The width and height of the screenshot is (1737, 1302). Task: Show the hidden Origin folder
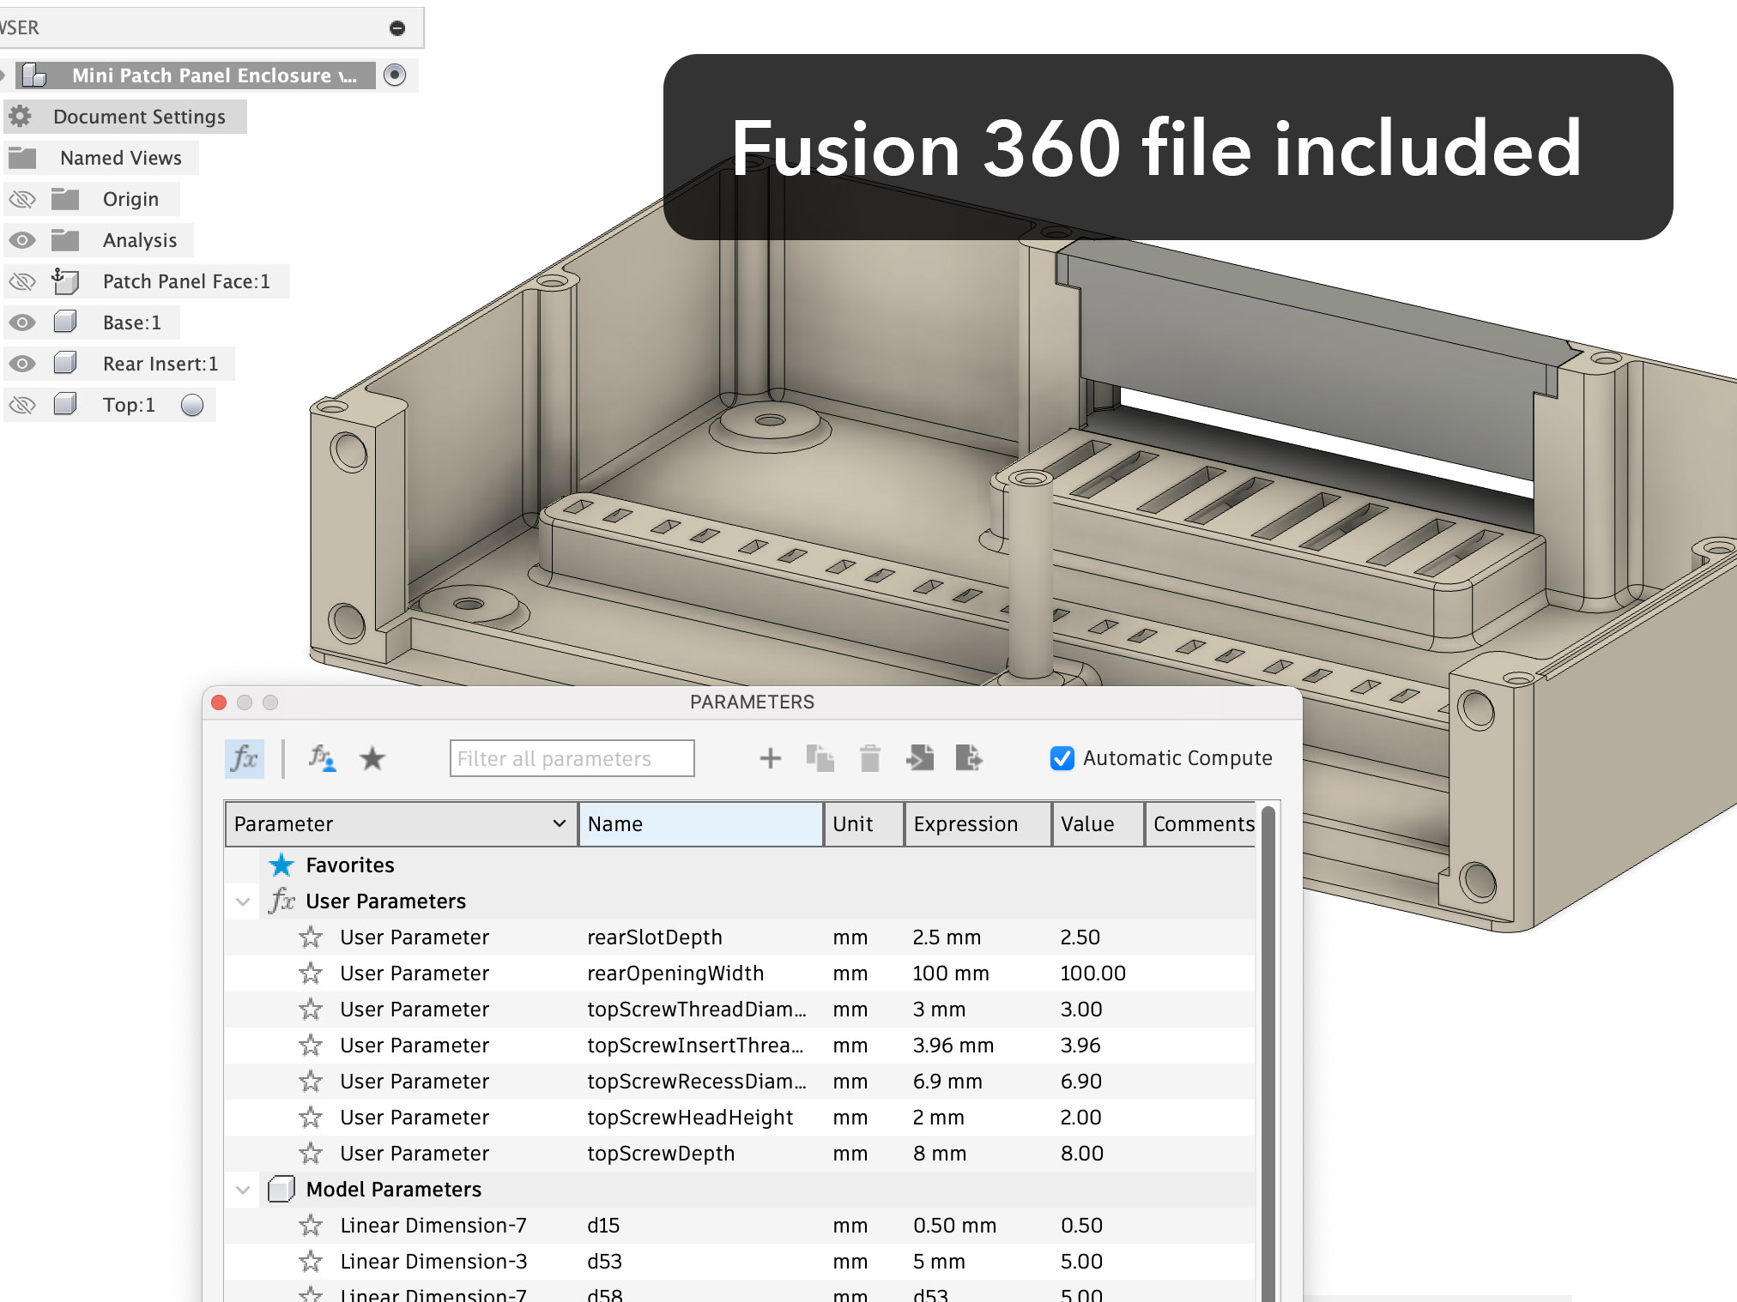click(22, 199)
